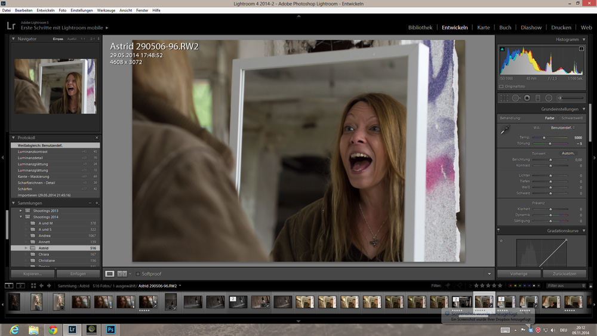Enable the Softproof checkbox

(137, 274)
